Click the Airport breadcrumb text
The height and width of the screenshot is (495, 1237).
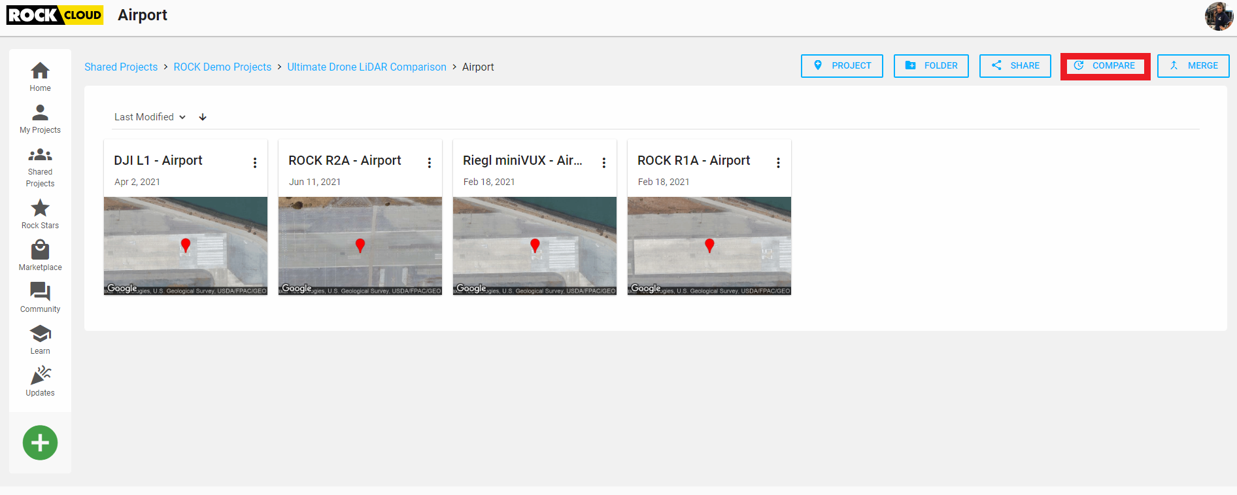click(478, 67)
